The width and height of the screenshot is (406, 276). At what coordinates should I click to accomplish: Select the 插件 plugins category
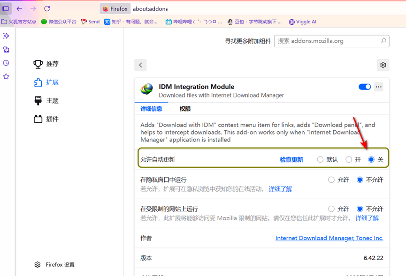(x=46, y=119)
